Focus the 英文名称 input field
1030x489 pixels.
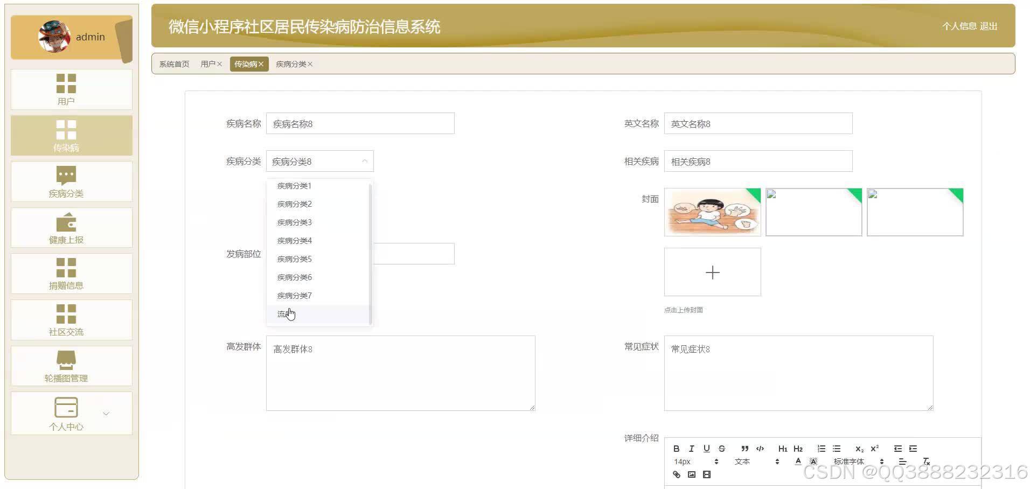758,123
